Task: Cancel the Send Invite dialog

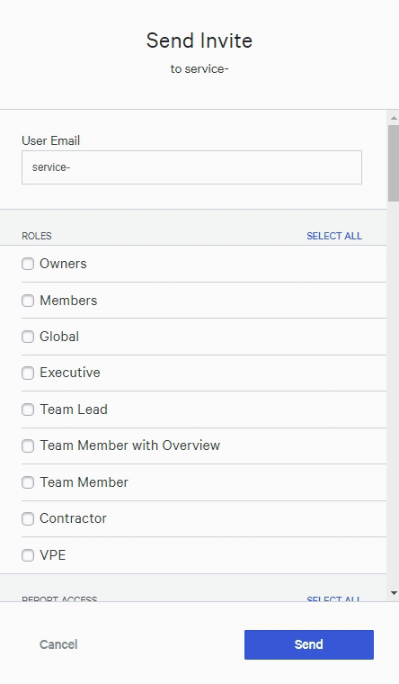Action: click(58, 644)
